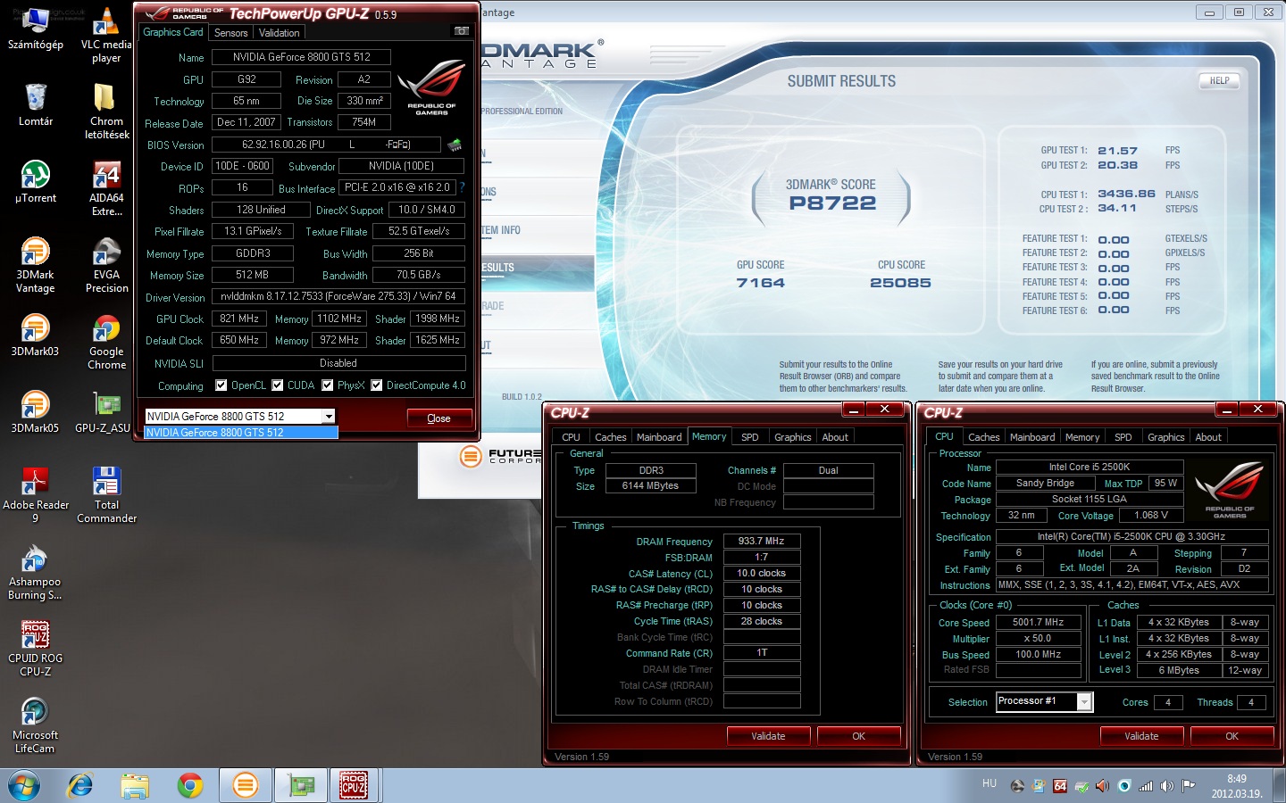Image resolution: width=1286 pixels, height=803 pixels.
Task: Open About tab in right CPU-Z window
Action: click(1208, 437)
